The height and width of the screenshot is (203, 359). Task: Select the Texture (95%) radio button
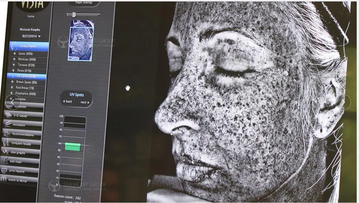click(14, 65)
